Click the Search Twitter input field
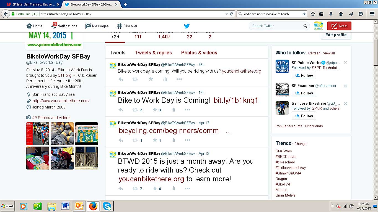The width and height of the screenshot is (378, 212). click(x=277, y=26)
